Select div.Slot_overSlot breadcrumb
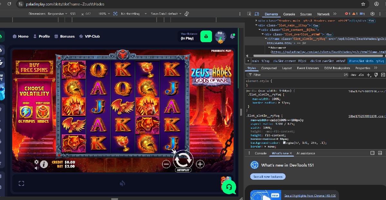This screenshot has width=386, height=200. pyautogui.click(x=328, y=61)
